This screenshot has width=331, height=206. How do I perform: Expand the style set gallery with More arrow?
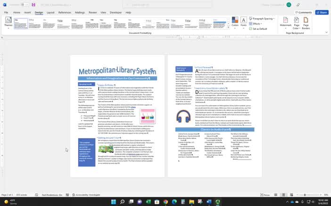(228, 27)
